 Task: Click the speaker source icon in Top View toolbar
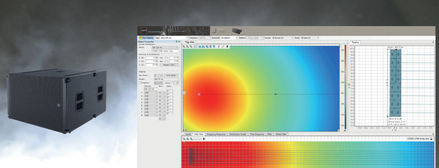tap(227, 47)
